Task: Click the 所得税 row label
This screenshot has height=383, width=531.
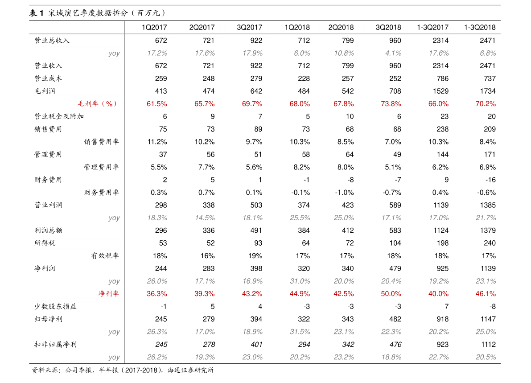Action: coord(45,243)
